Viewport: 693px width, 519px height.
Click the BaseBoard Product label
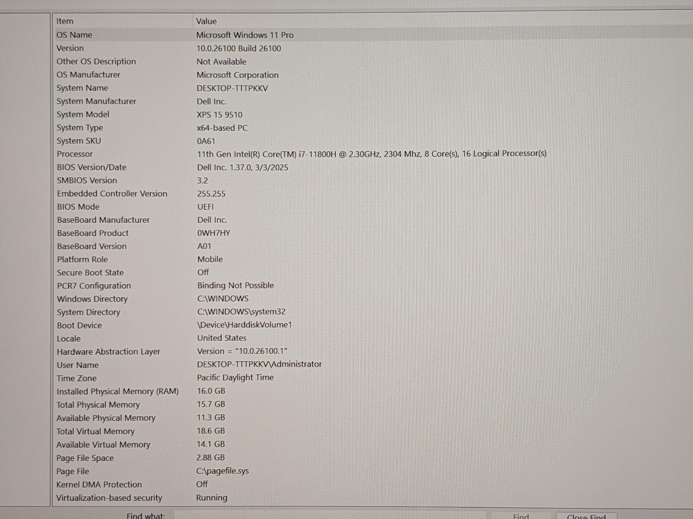[93, 233]
